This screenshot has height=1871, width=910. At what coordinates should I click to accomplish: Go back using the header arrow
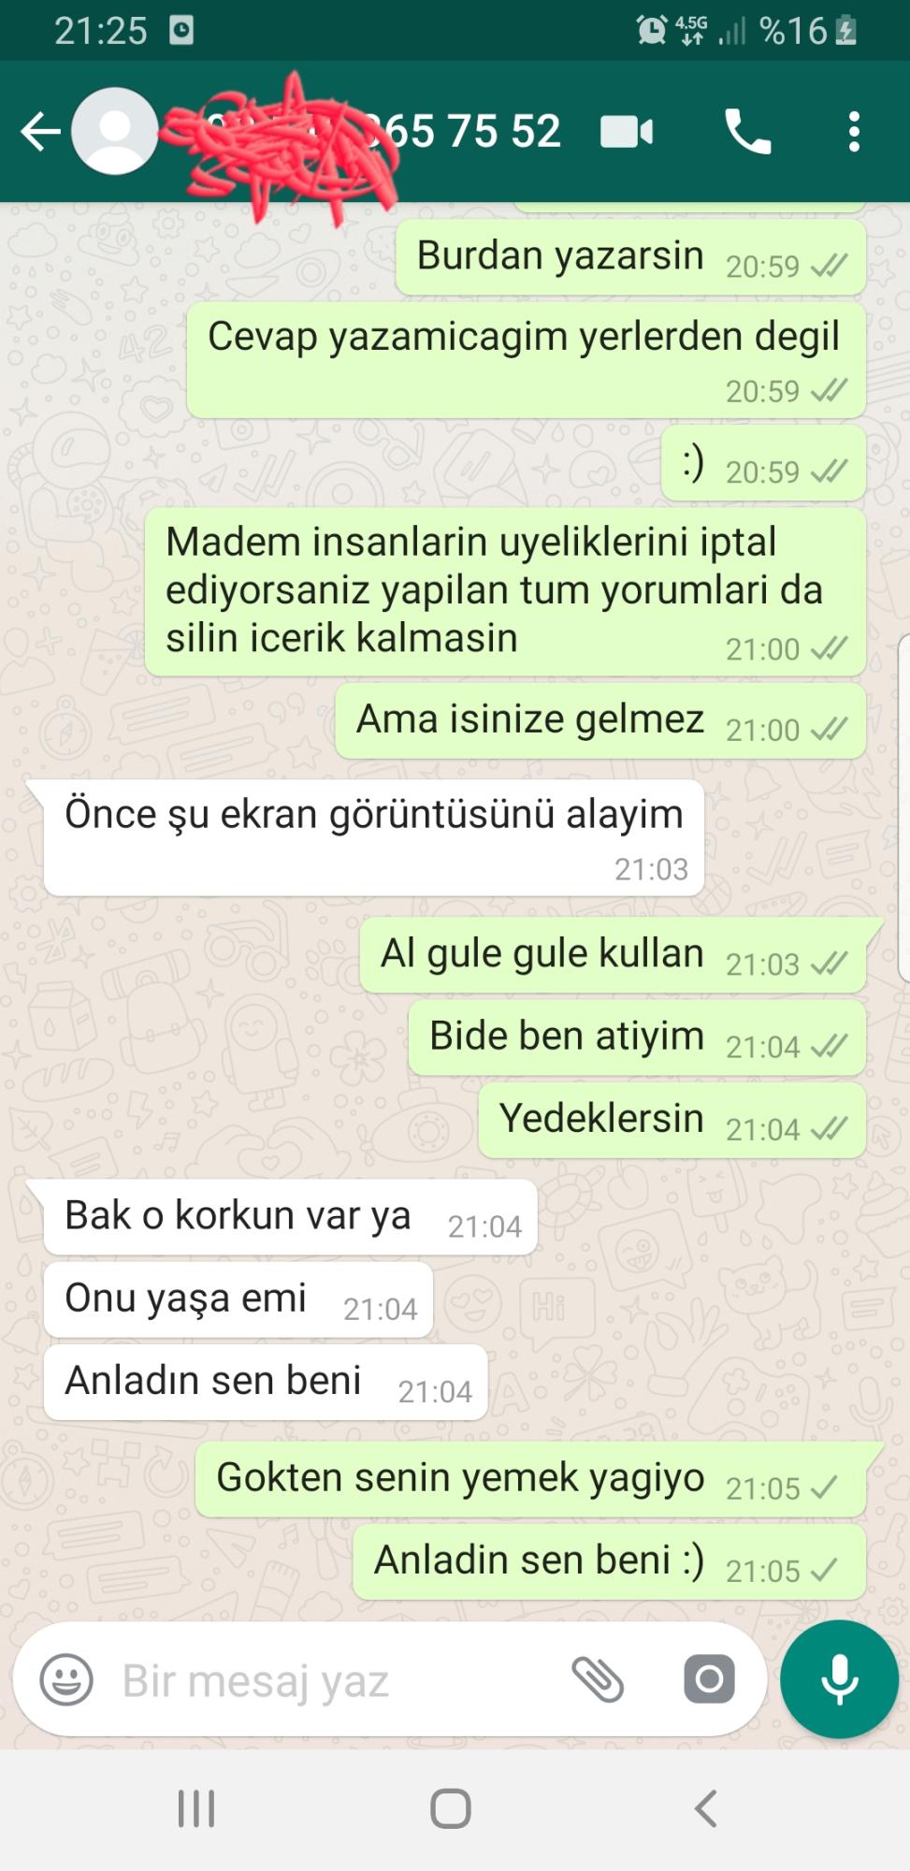pyautogui.click(x=40, y=132)
